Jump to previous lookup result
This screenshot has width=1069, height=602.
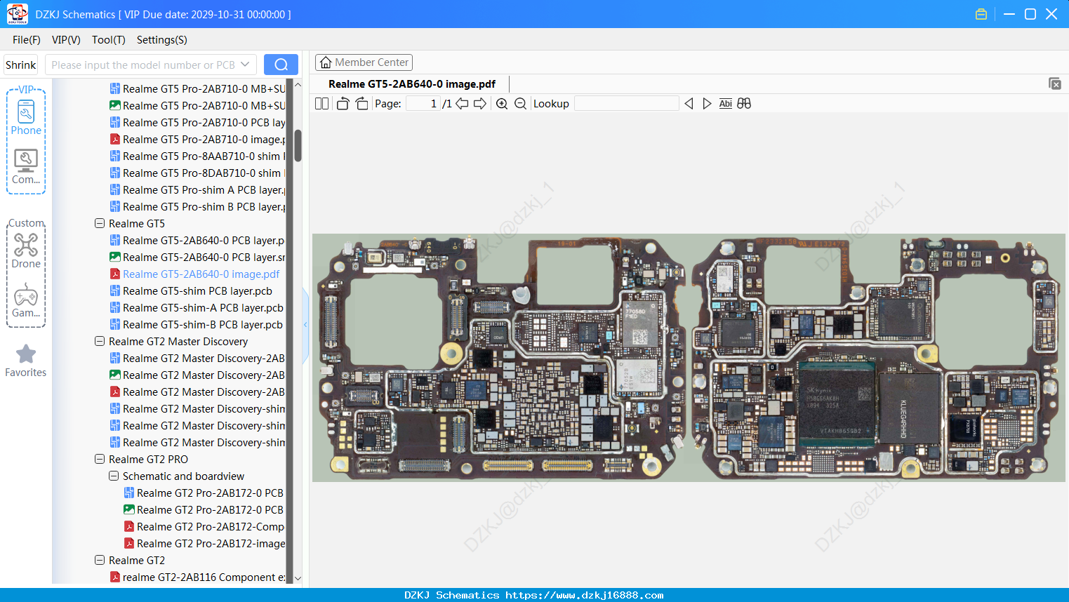pyautogui.click(x=689, y=104)
